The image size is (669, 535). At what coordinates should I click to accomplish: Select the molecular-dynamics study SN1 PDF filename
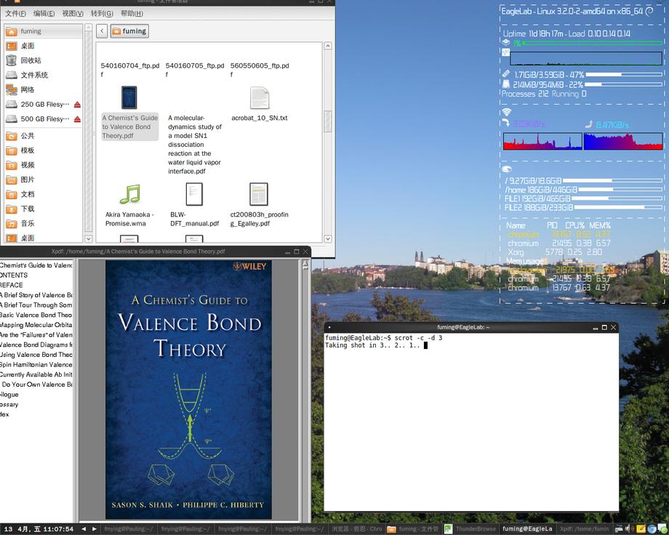(x=195, y=144)
